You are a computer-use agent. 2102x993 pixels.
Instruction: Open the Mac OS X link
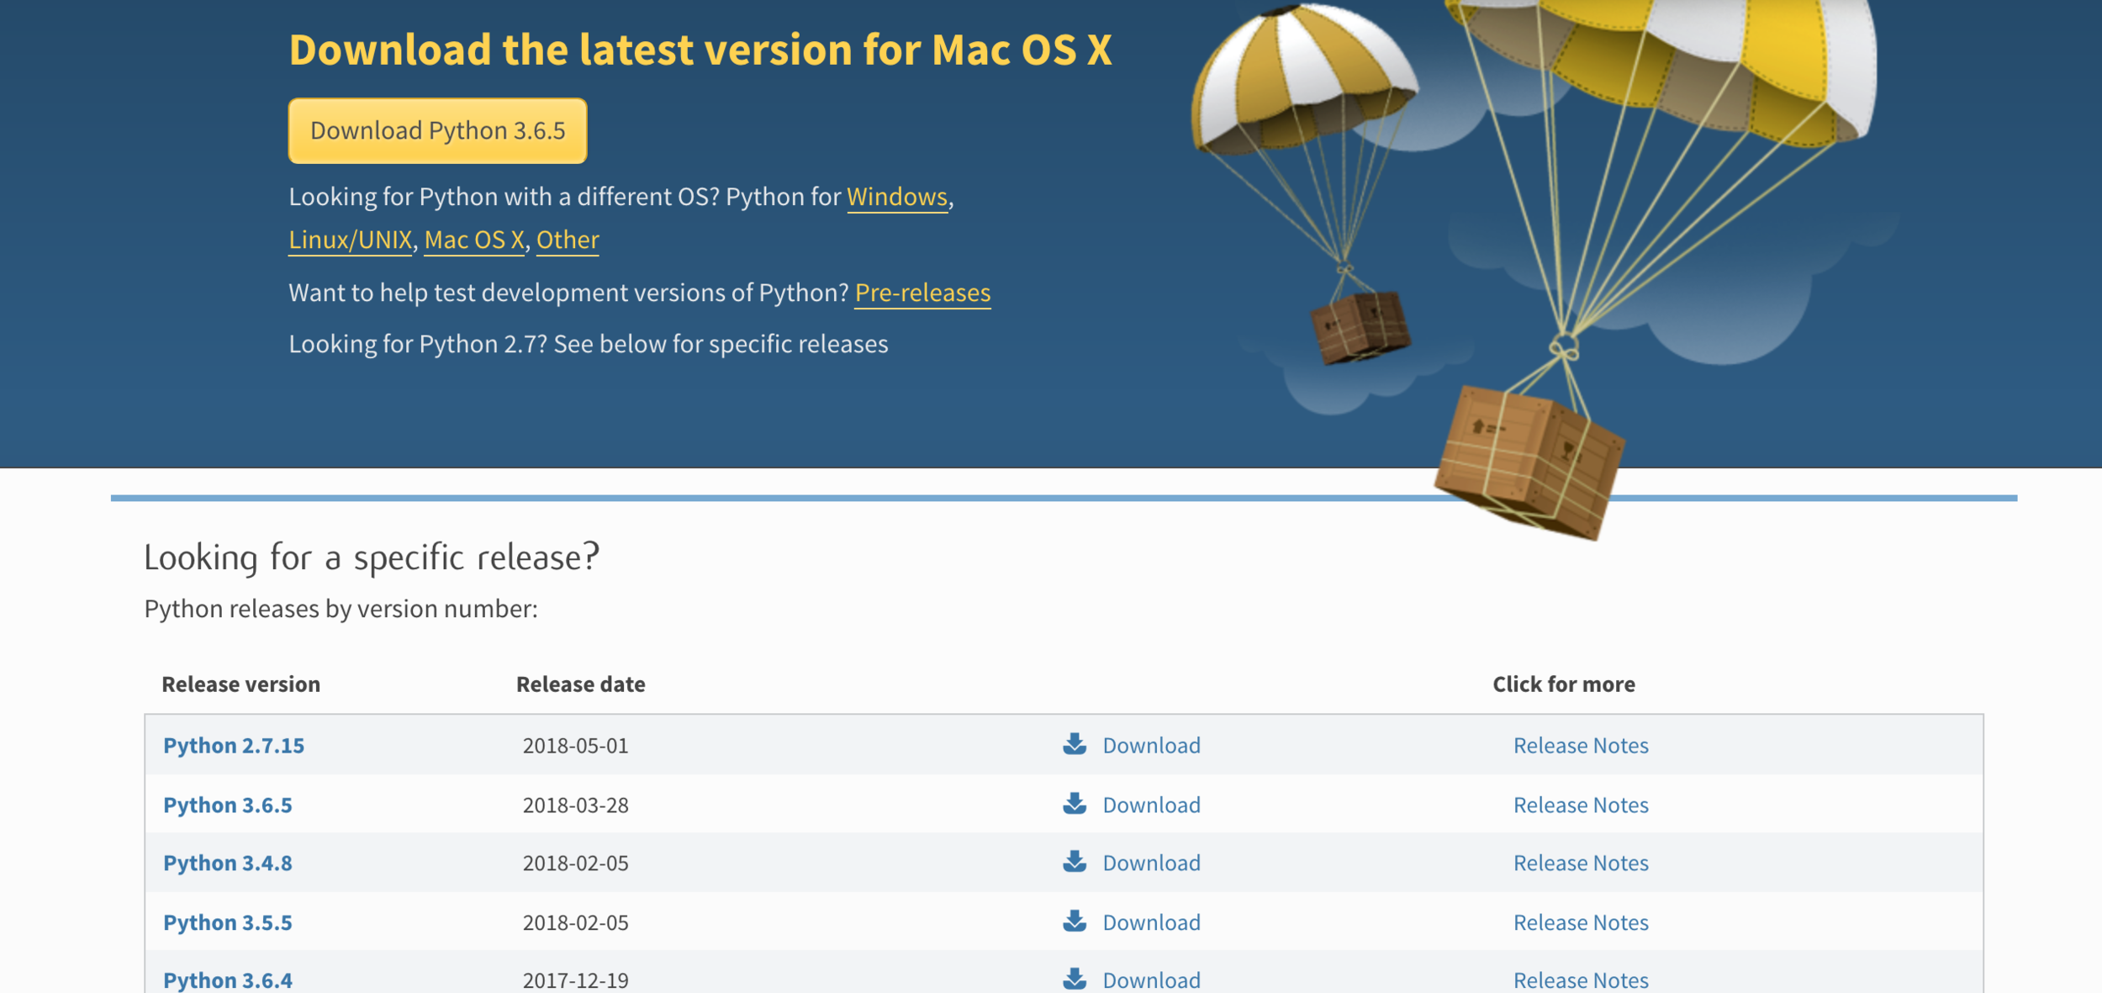tap(473, 240)
